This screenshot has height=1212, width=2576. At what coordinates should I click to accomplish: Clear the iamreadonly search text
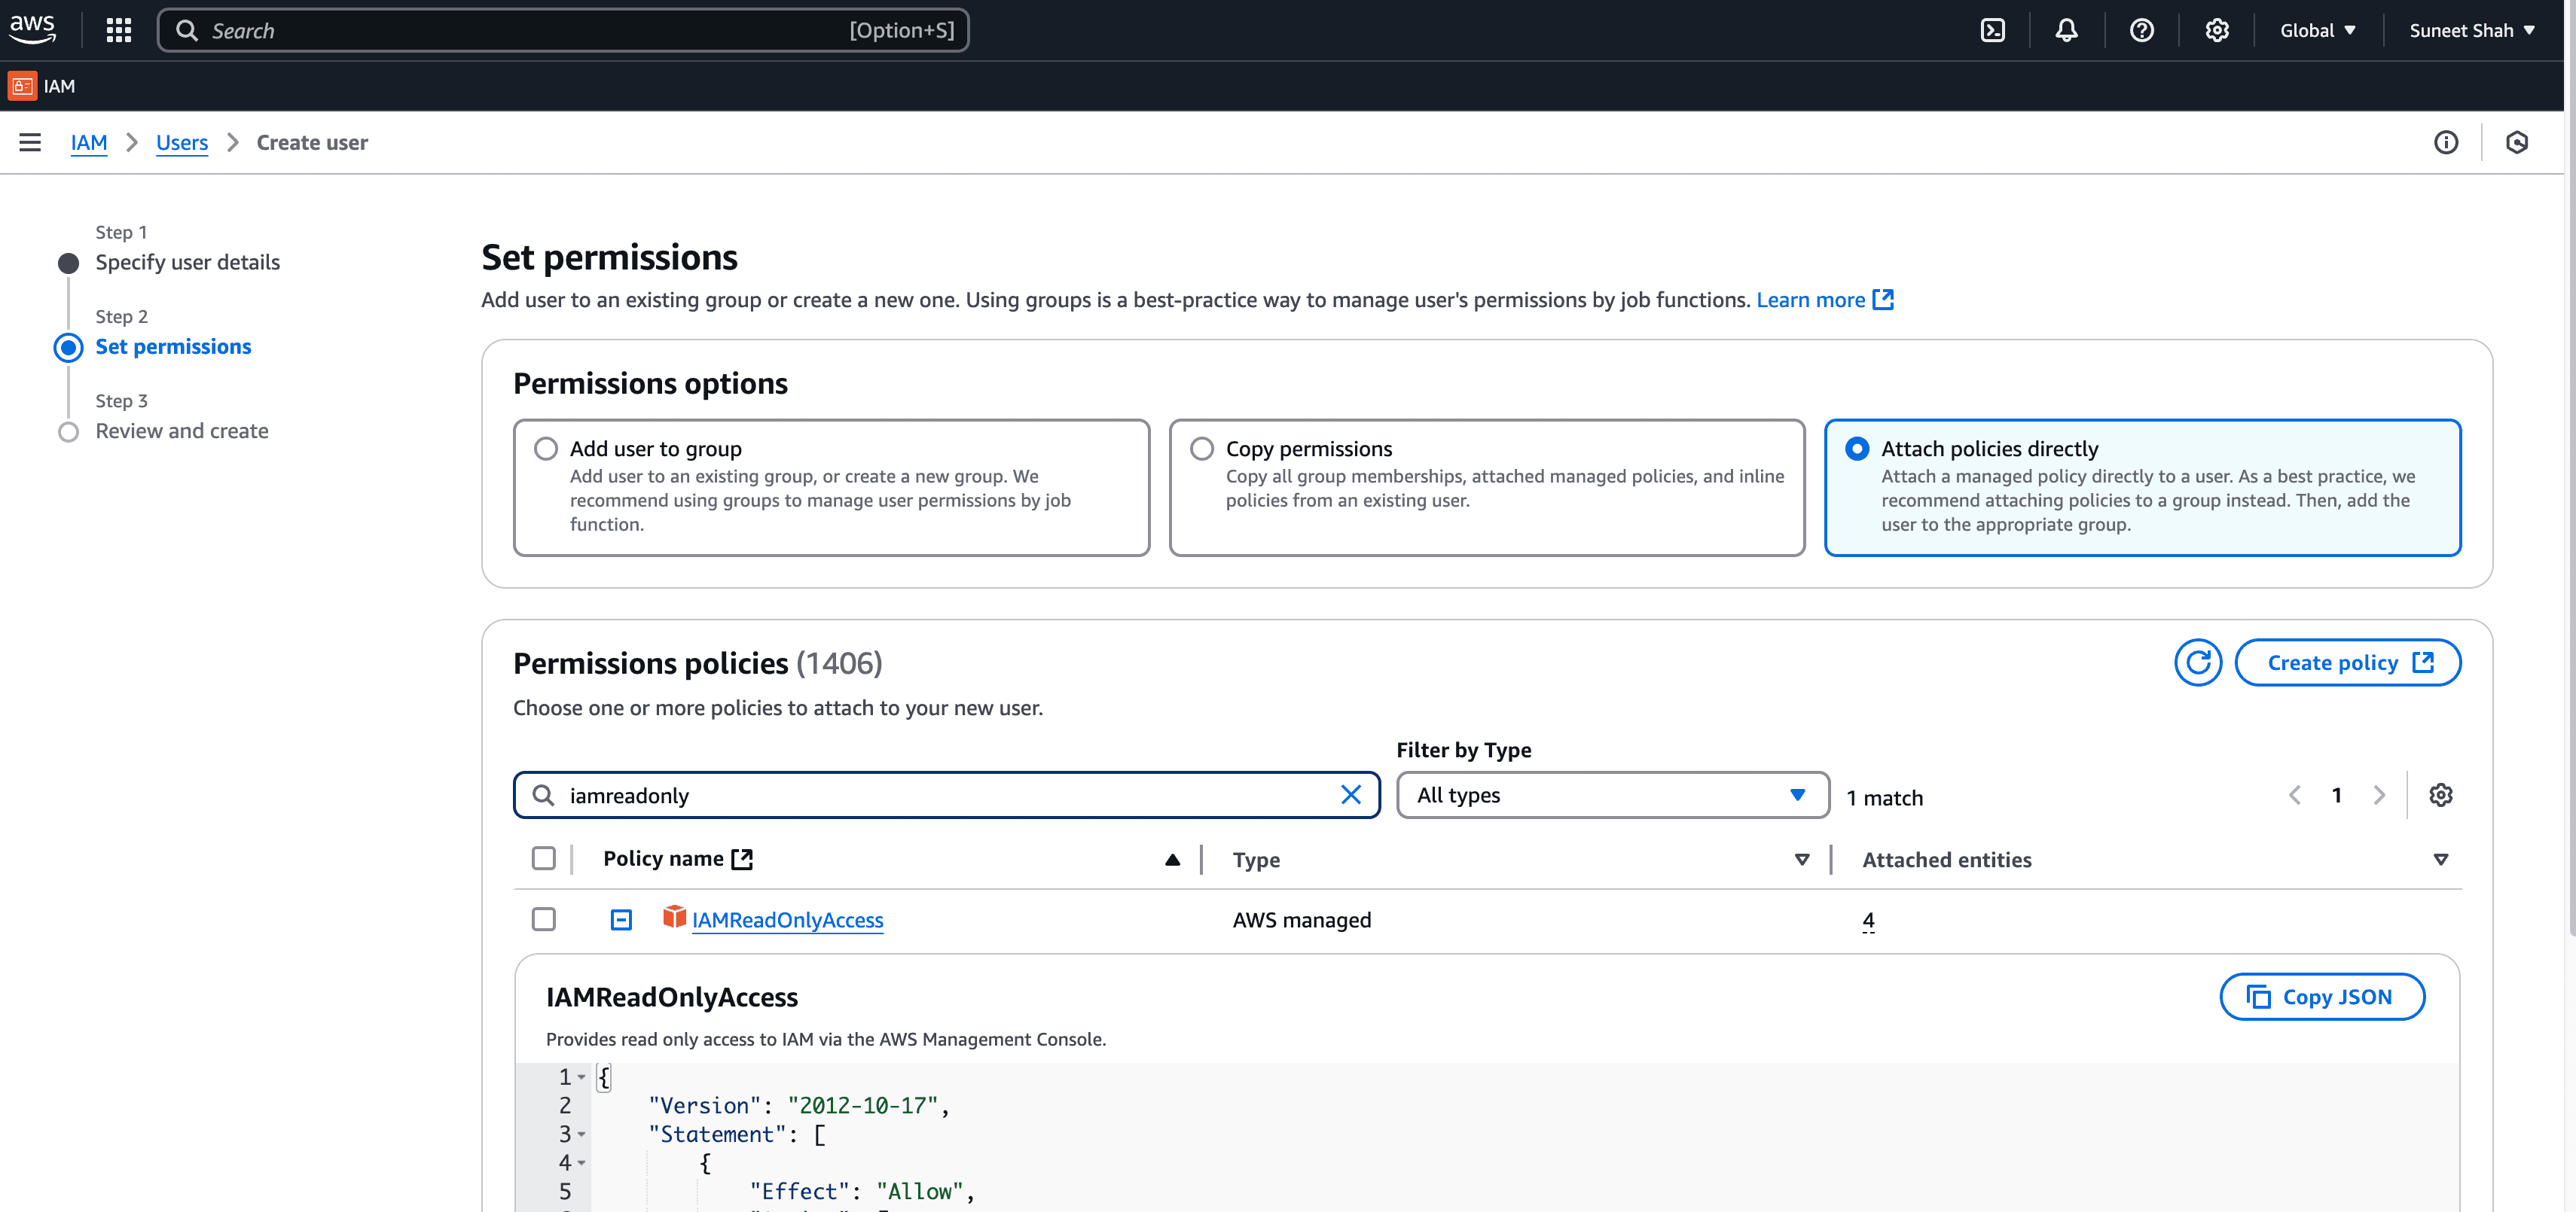point(1350,796)
